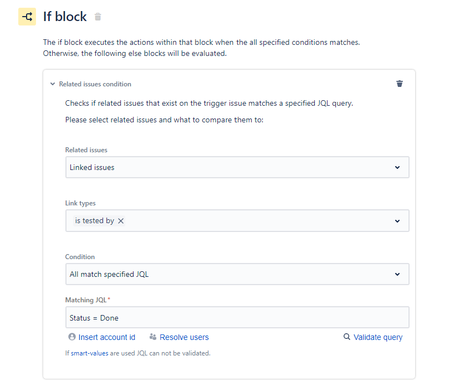Expand the Link types dropdown arrow
The image size is (470, 392).
coord(397,221)
